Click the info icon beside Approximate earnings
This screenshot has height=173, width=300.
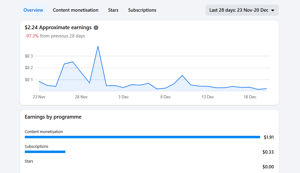click(96, 28)
